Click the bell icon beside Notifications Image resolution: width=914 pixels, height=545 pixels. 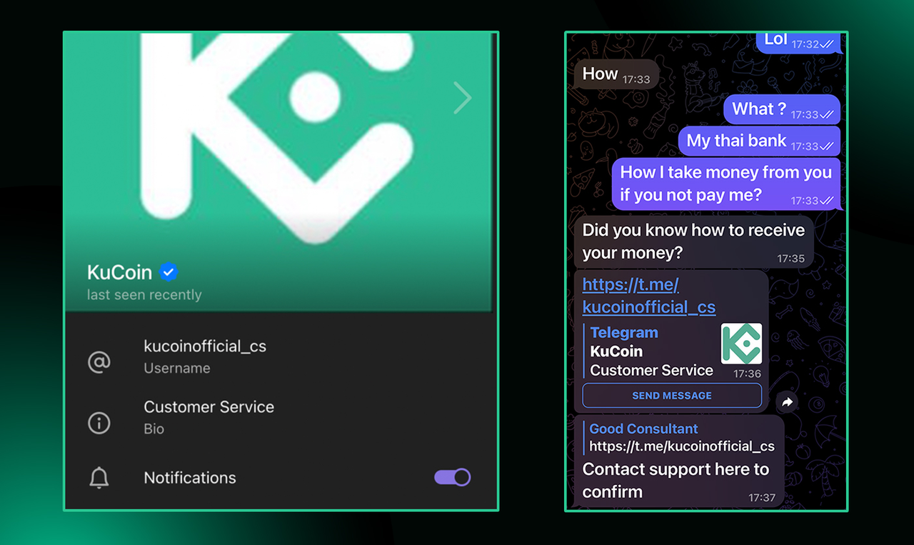[x=99, y=478]
